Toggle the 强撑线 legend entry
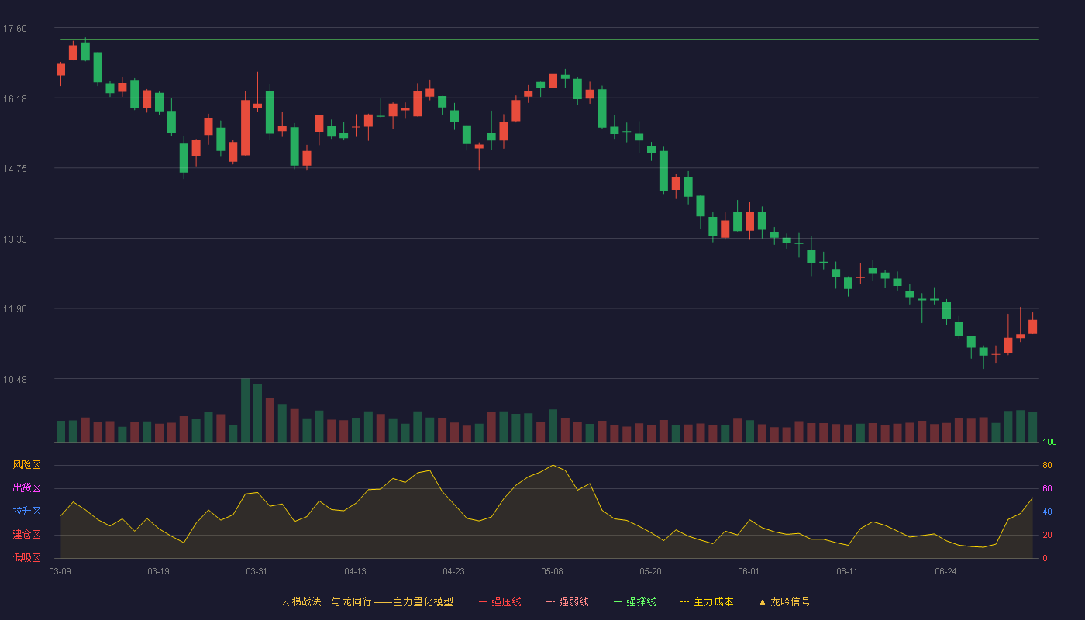Viewport: 1085px width, 620px height. point(635,601)
